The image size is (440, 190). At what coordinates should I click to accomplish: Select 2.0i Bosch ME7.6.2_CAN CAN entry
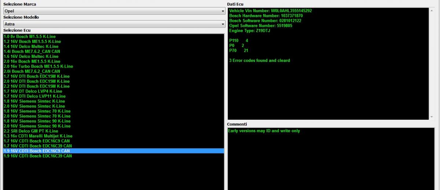coord(114,71)
